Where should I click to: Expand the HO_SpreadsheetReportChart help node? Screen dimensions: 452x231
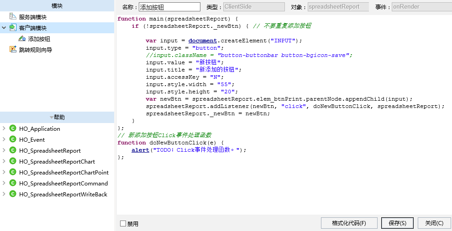click(4, 161)
